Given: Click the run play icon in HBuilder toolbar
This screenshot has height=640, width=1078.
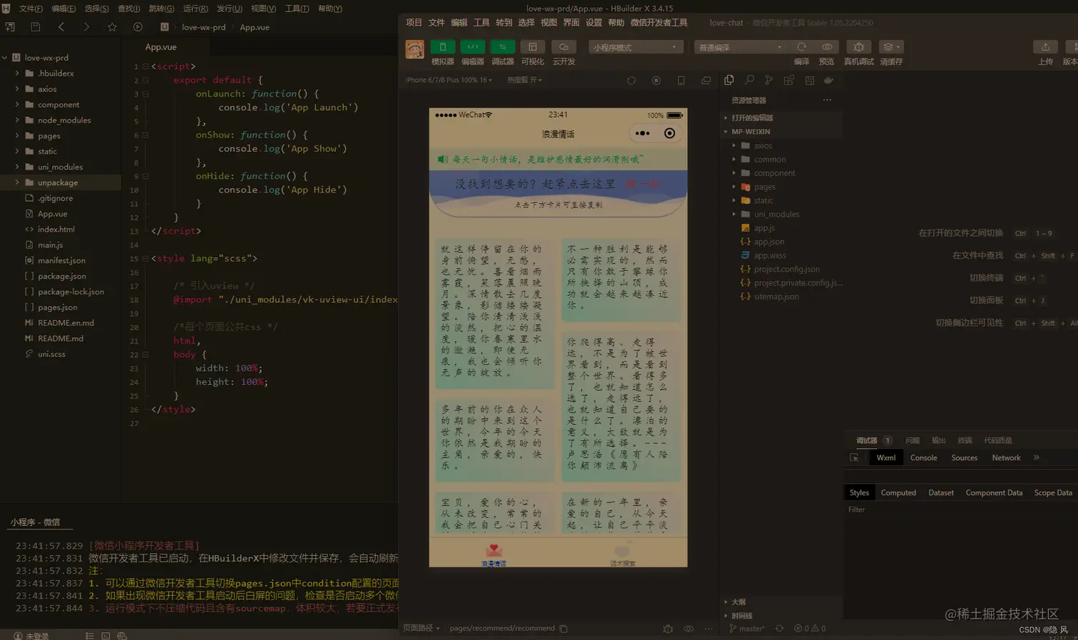Looking at the screenshot, I should 138,27.
